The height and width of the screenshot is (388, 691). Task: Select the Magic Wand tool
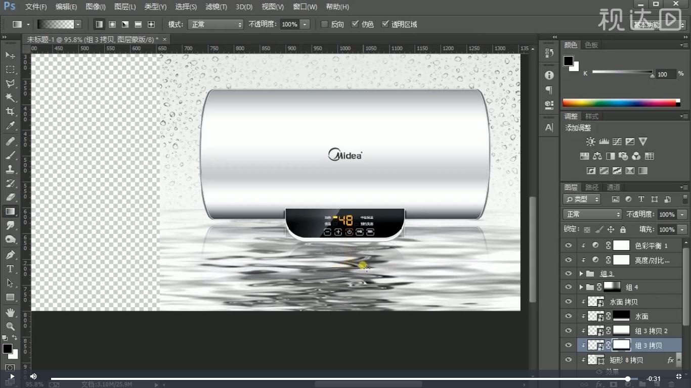click(x=10, y=98)
